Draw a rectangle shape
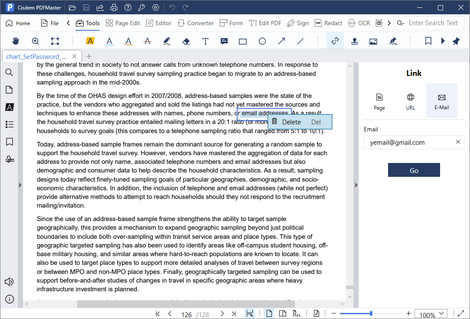The width and height of the screenshot is (470, 319). (x=243, y=41)
